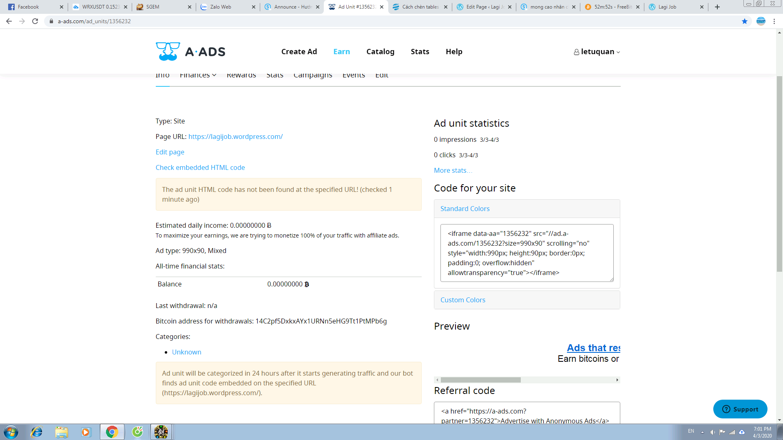Open a new tab with plus icon
Image resolution: width=783 pixels, height=440 pixels.
click(717, 7)
